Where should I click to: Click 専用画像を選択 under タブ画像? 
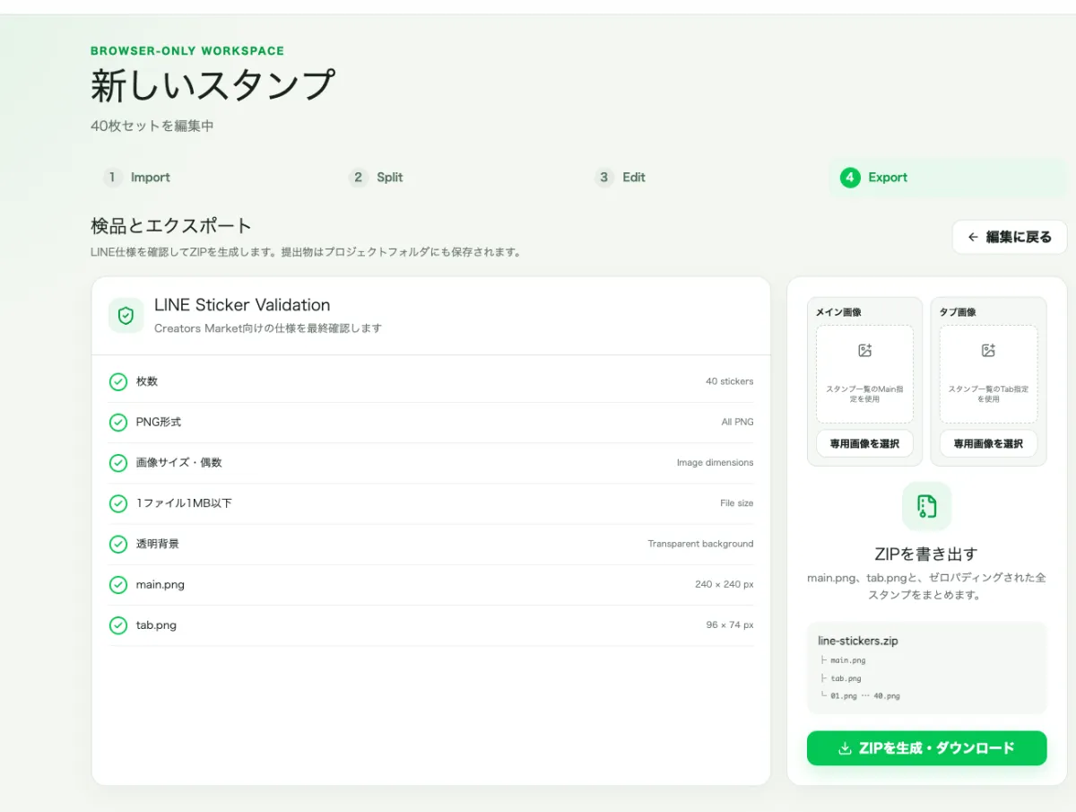tap(988, 443)
